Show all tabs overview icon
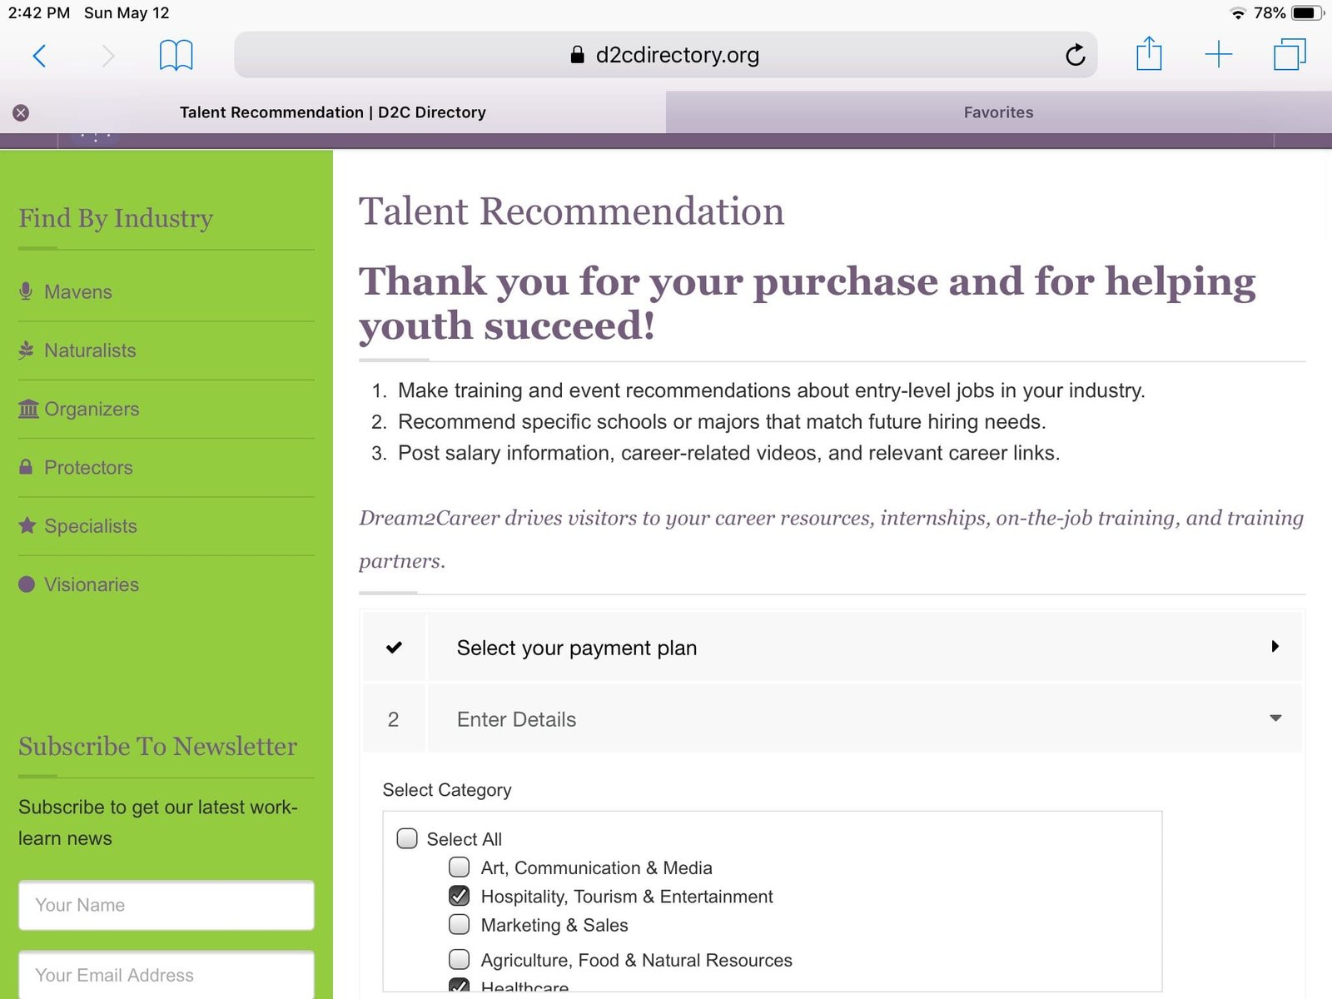This screenshot has height=999, width=1332. tap(1289, 55)
